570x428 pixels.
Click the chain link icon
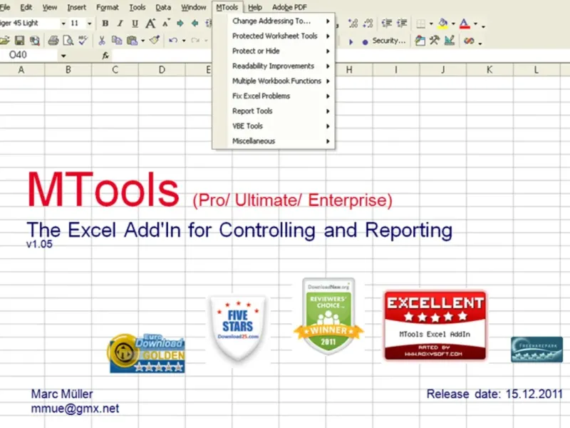pos(469,41)
